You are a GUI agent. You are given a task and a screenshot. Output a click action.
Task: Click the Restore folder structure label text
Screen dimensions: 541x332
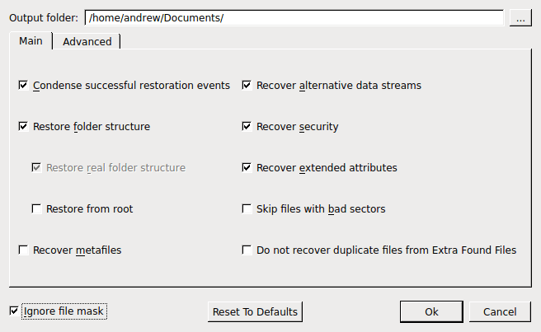[92, 127]
